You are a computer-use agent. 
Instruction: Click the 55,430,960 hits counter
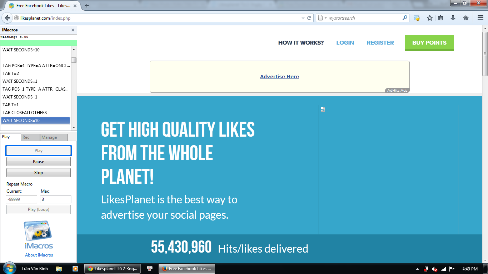[x=181, y=247]
